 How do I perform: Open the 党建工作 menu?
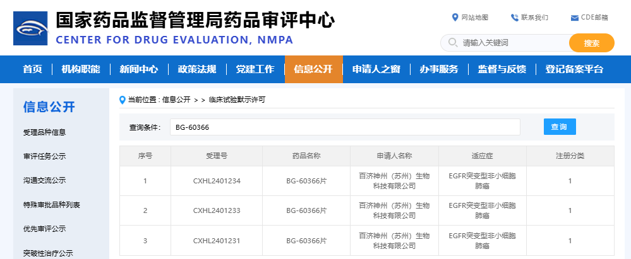[x=255, y=69]
